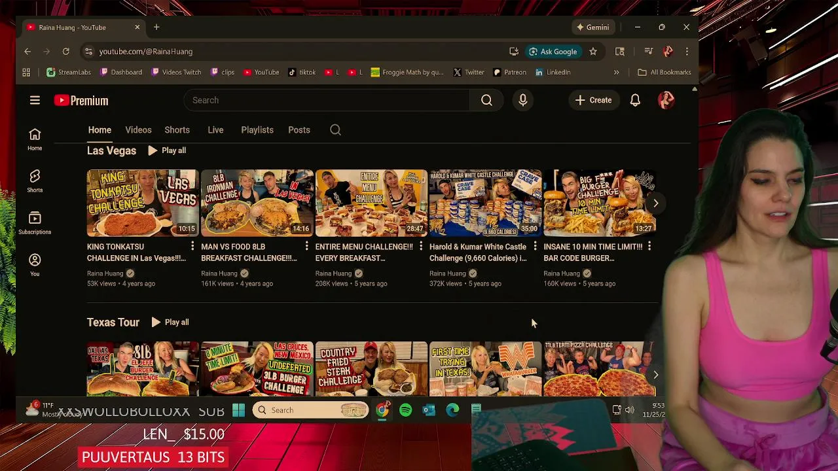Open the Chrome apps grid icon
Image resolution: width=838 pixels, height=471 pixels.
[26, 72]
